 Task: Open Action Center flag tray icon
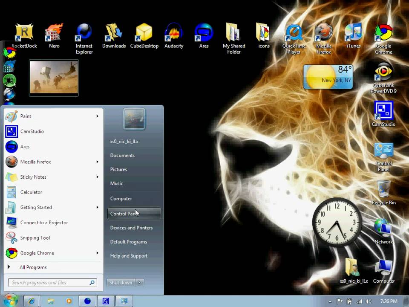point(340,301)
